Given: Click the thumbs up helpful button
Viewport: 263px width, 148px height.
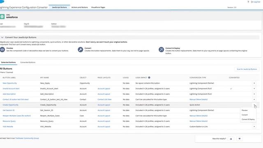Looking at the screenshot, I should [x=231, y=139].
